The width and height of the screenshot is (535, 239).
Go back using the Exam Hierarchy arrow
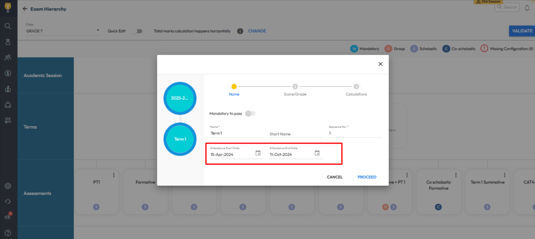click(25, 9)
